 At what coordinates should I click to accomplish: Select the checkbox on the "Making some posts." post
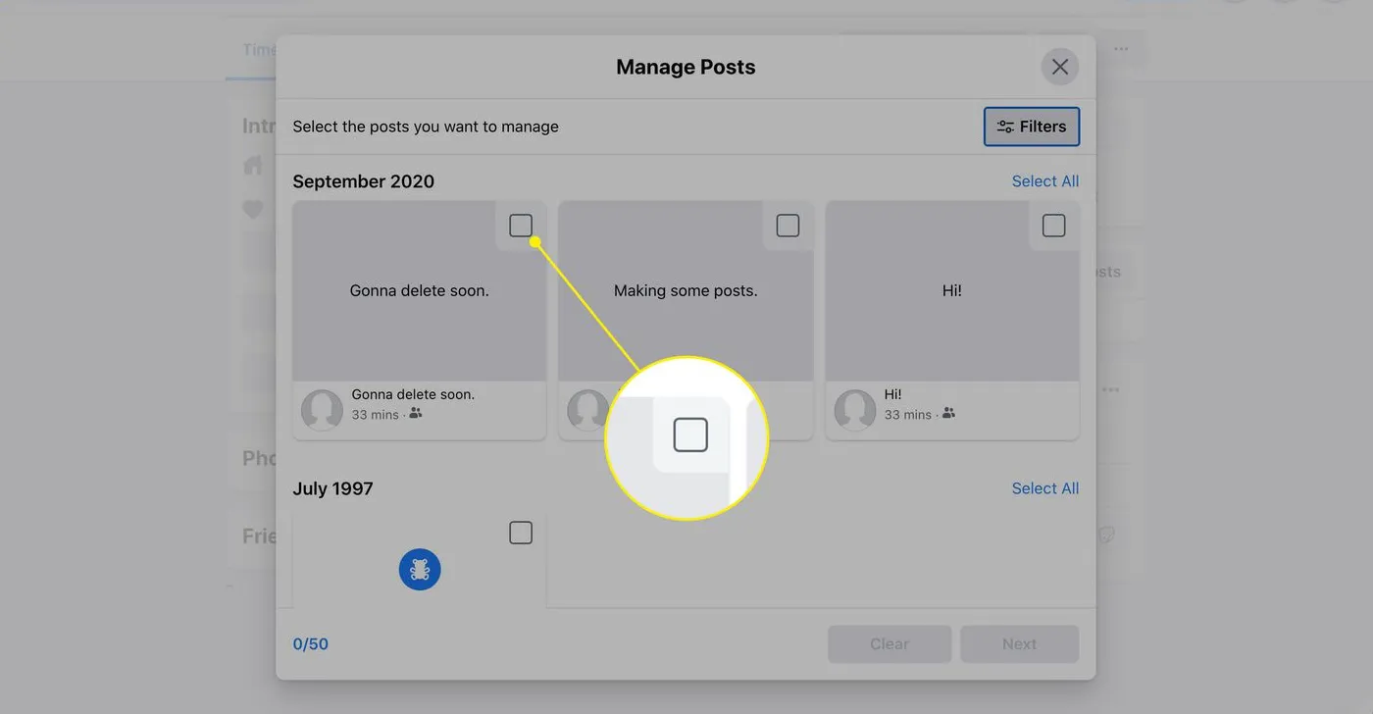pos(787,225)
